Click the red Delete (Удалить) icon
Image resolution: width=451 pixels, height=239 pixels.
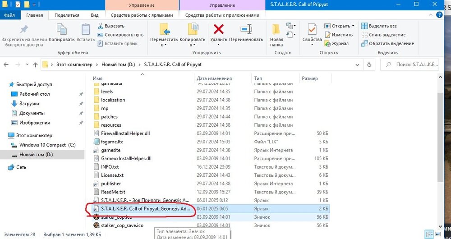point(219,30)
